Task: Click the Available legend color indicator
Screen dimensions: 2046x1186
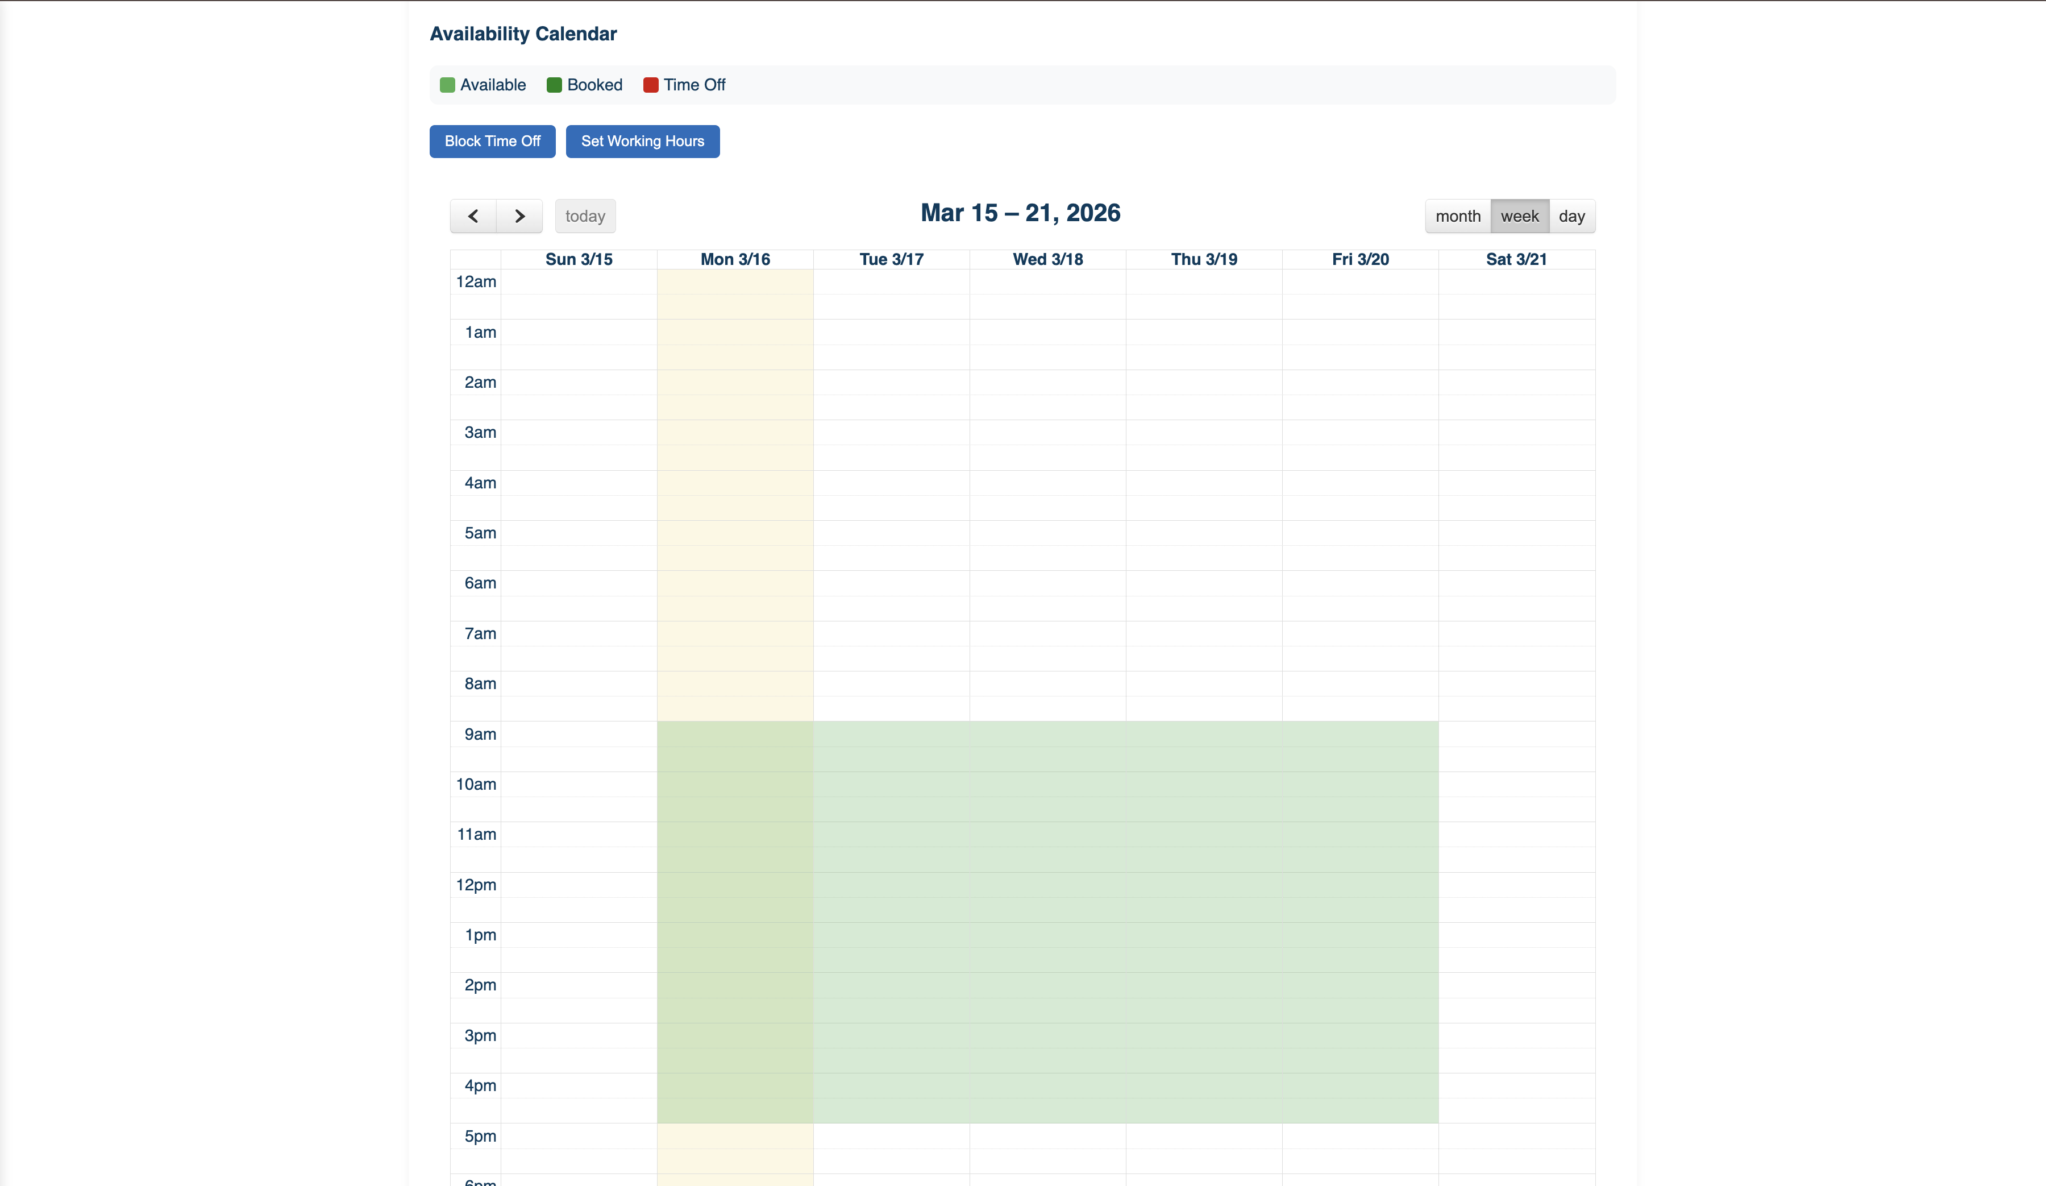Action: click(447, 85)
